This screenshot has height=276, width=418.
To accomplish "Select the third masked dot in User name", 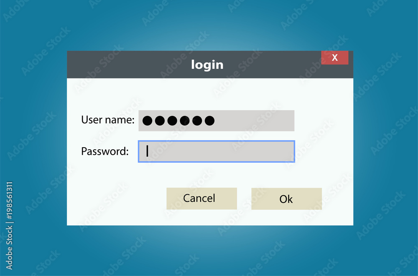I will tap(172, 121).
